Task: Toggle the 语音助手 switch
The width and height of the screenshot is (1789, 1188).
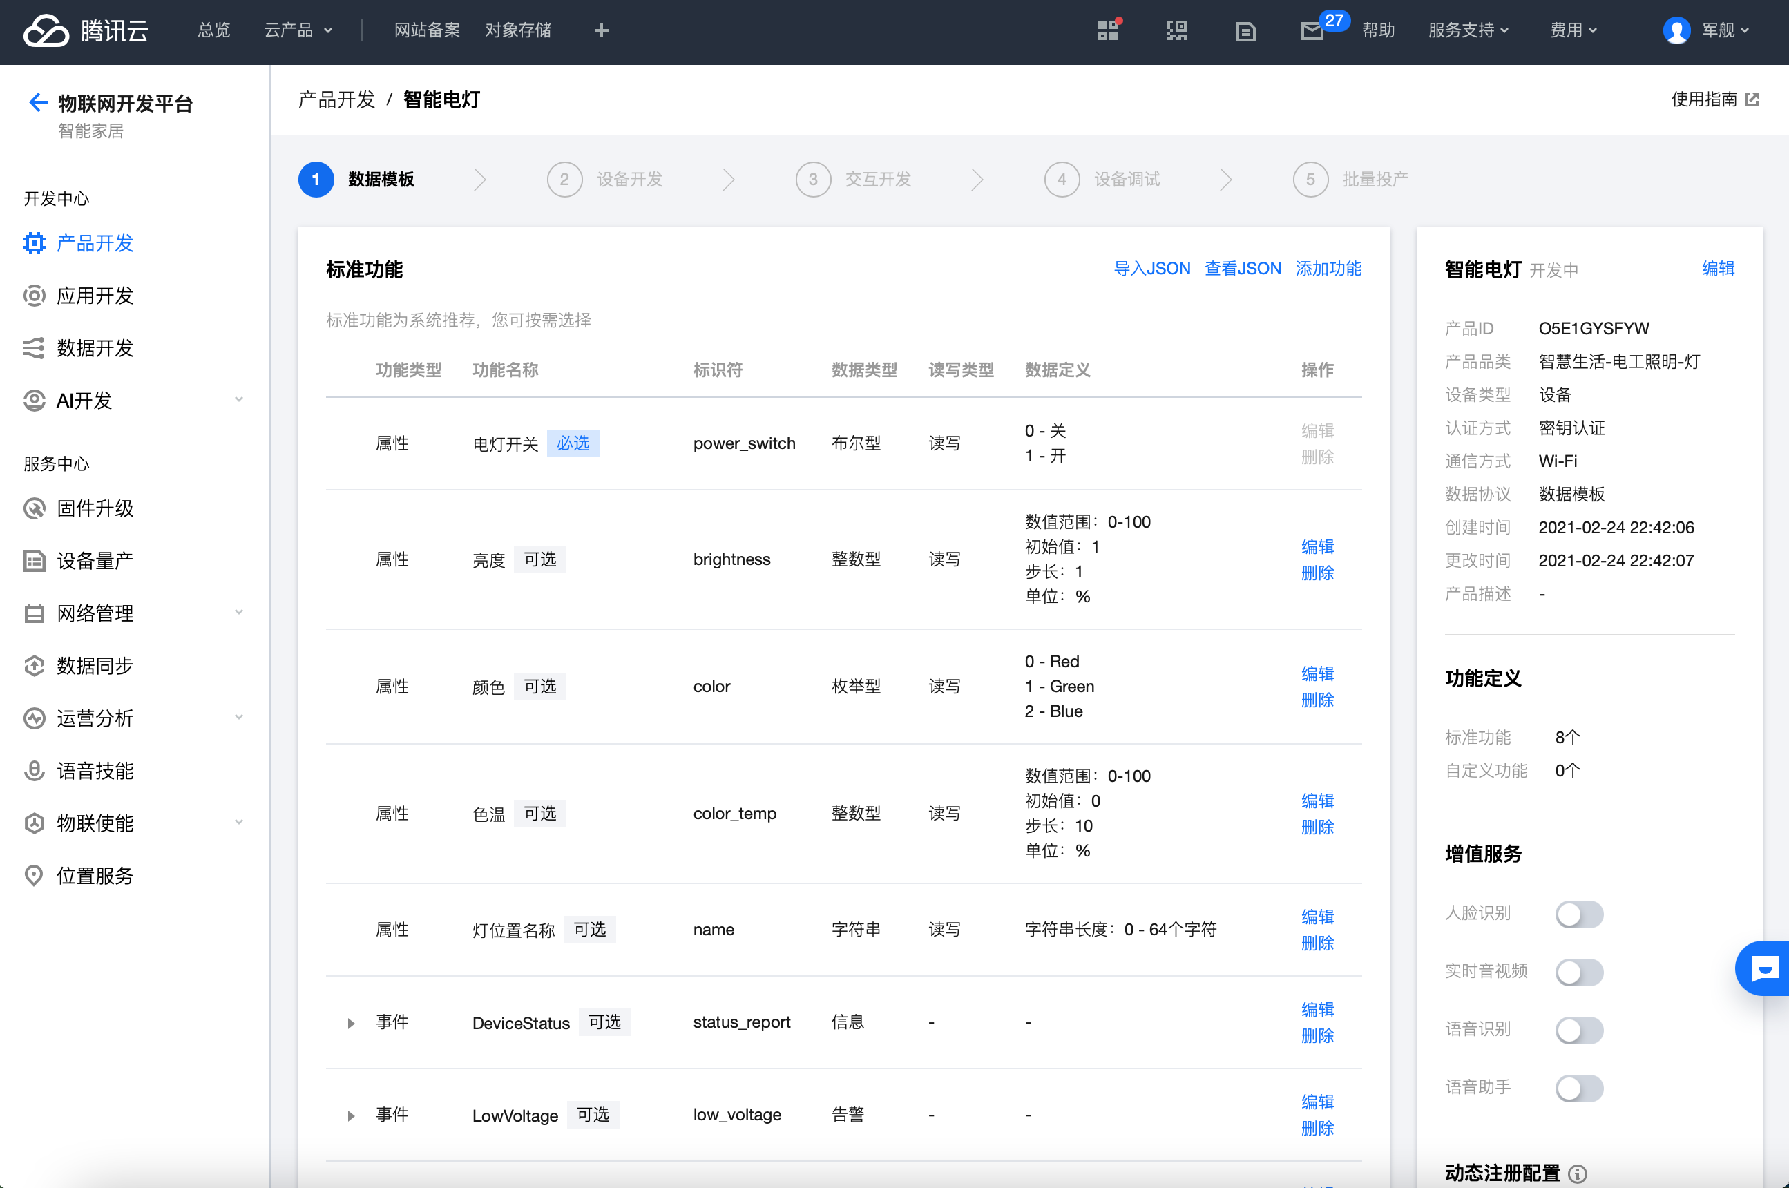Action: point(1579,1088)
